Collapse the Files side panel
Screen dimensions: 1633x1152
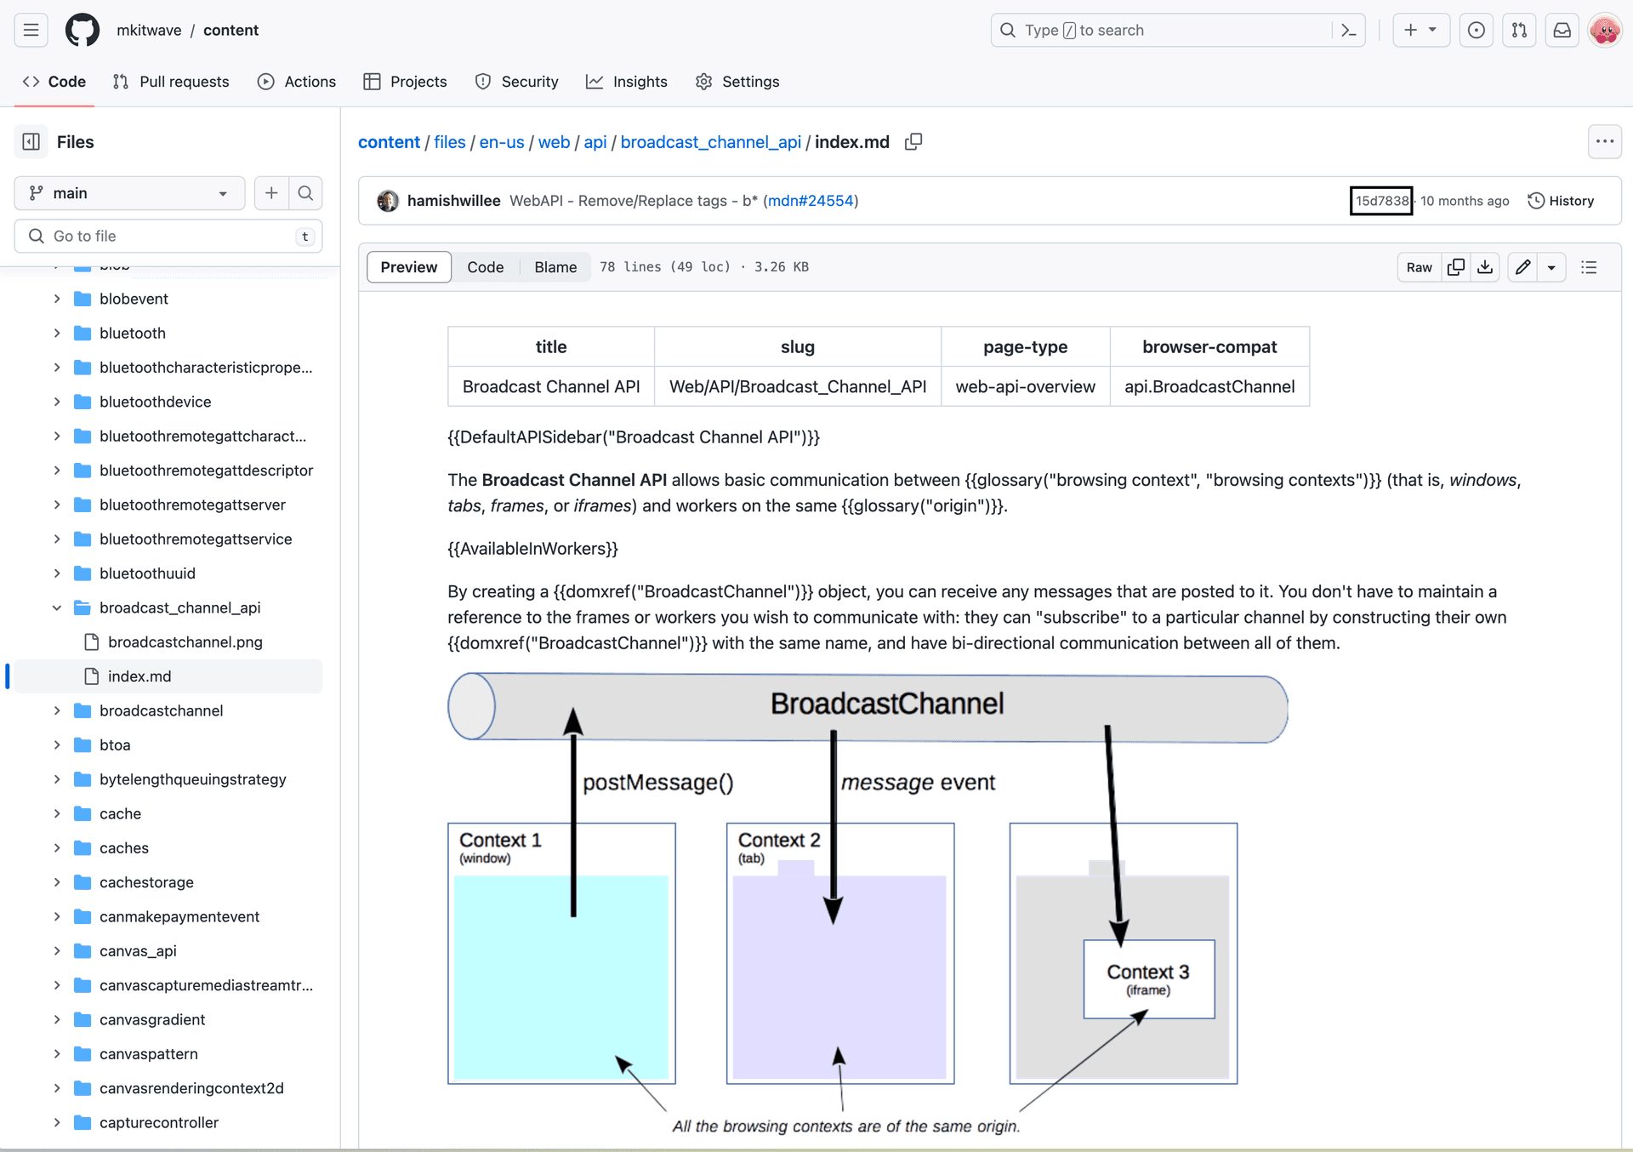(x=31, y=142)
